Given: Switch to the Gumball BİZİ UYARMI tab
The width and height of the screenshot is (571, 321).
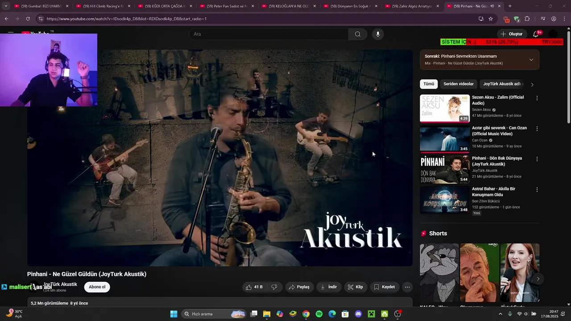Looking at the screenshot, I should pyautogui.click(x=41, y=6).
